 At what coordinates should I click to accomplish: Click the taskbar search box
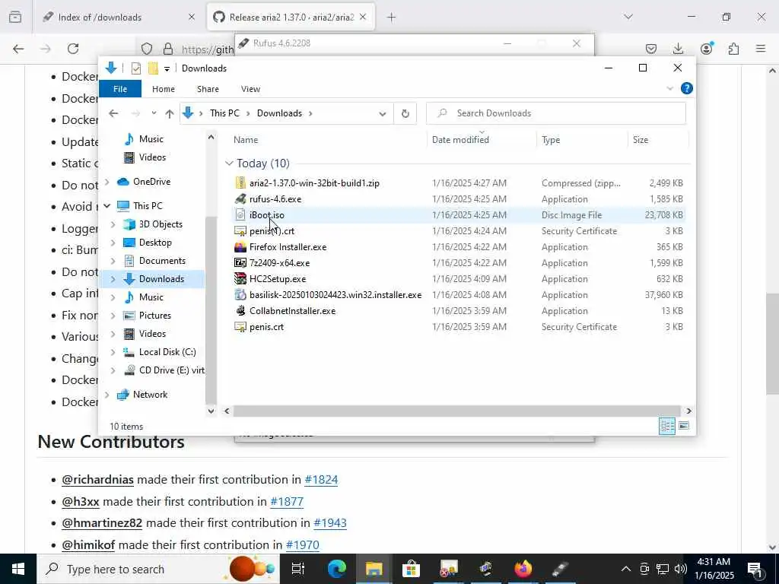(x=158, y=569)
